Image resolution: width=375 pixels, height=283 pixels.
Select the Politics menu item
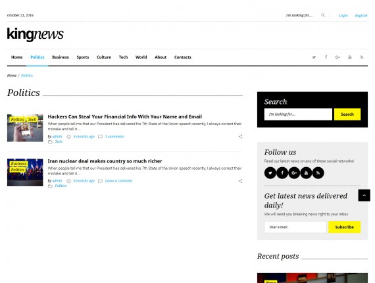[37, 57]
